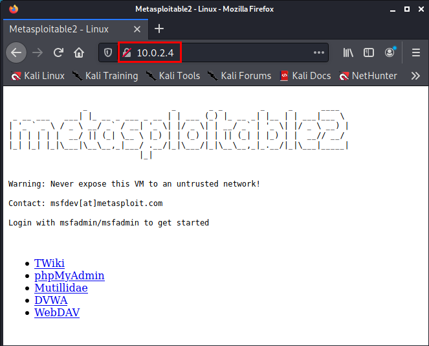The image size is (429, 346).
Task: Open the Firefox hamburger menu
Action: tap(416, 52)
